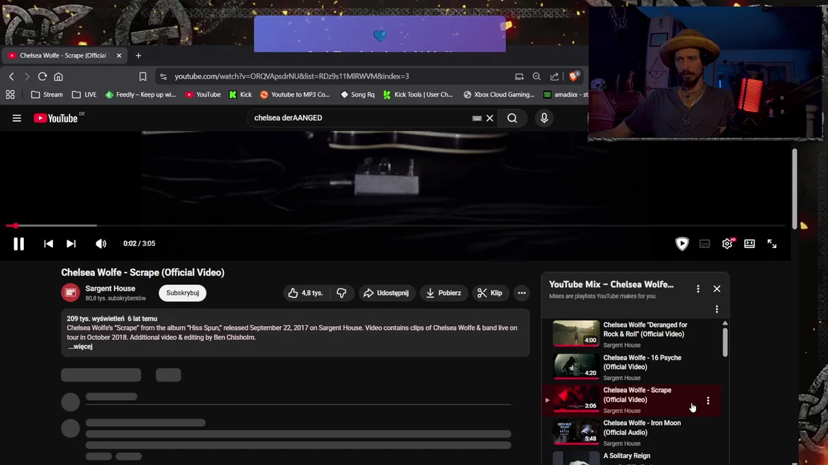The image size is (828, 465).
Task: Open a new browser tab with plus
Action: point(138,56)
